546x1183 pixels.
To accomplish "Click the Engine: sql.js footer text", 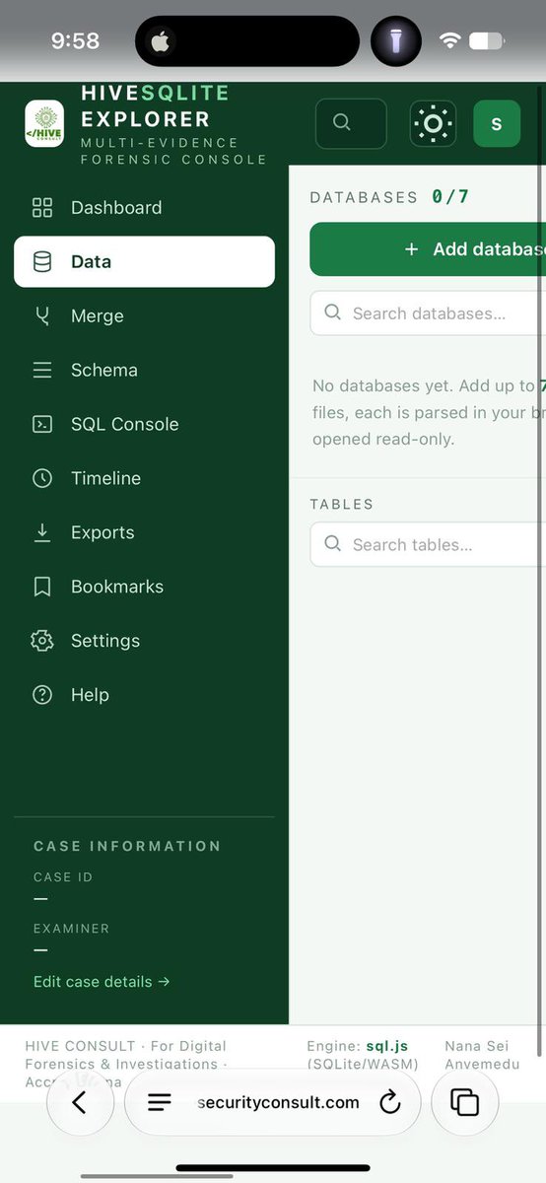I will pos(363,1055).
